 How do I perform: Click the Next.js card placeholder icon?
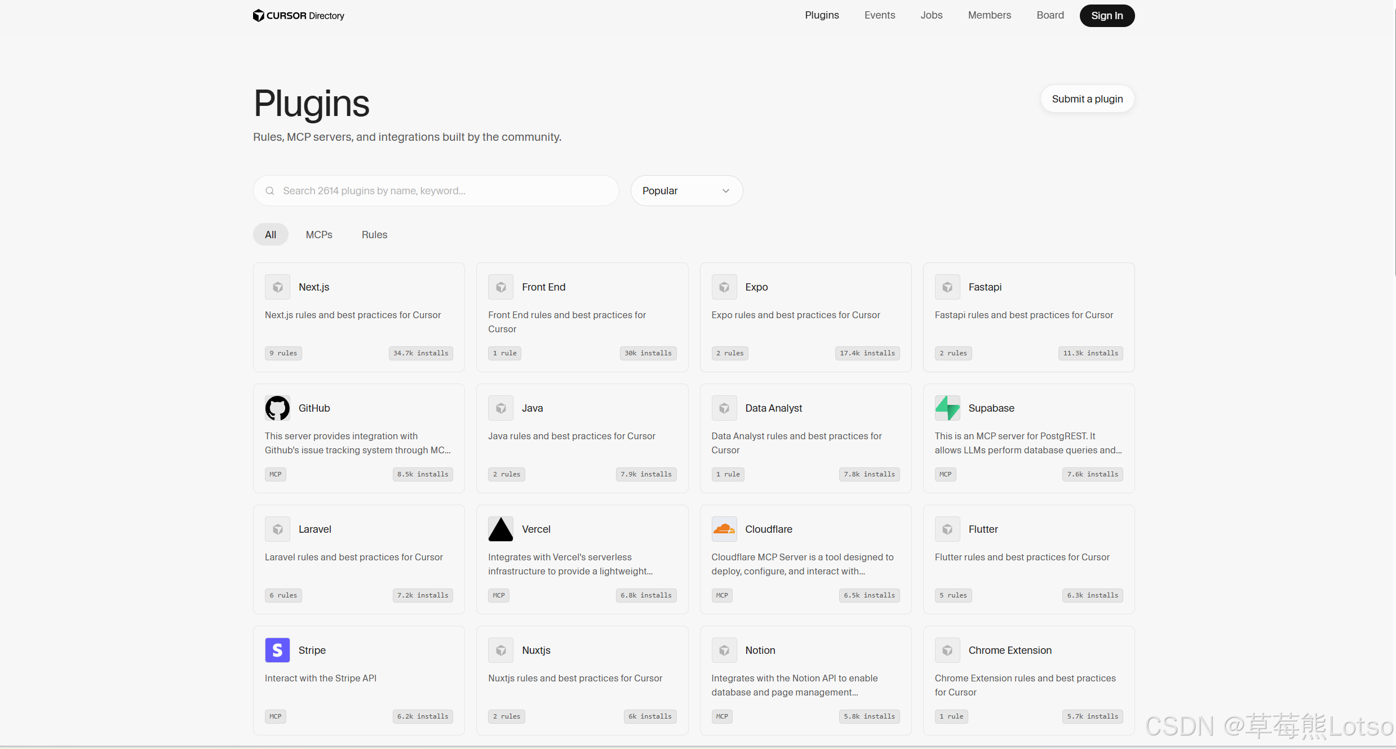pyautogui.click(x=277, y=287)
